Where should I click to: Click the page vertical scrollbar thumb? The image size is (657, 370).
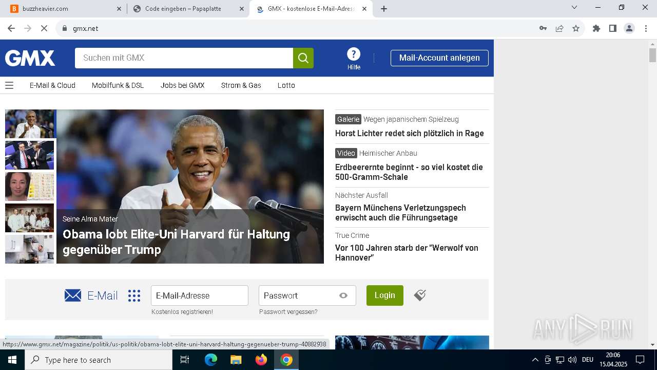(652, 55)
